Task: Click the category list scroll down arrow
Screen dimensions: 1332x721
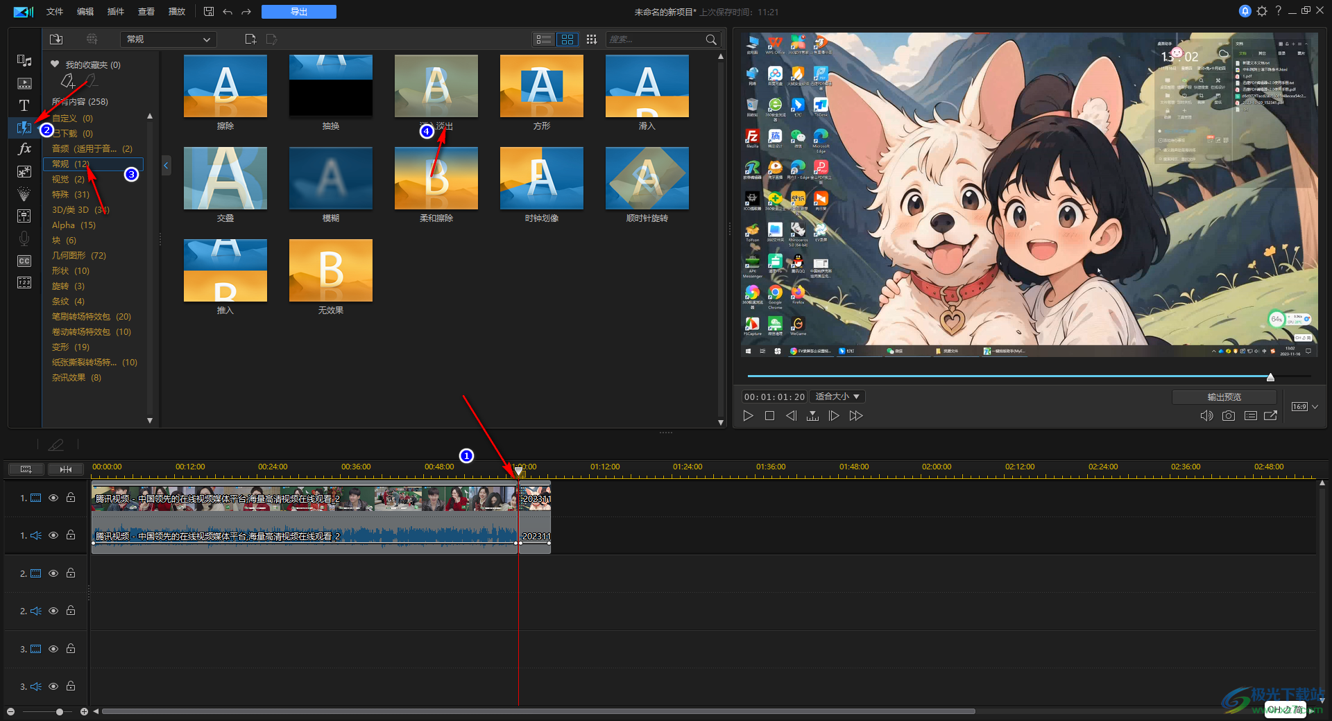Action: 150,421
